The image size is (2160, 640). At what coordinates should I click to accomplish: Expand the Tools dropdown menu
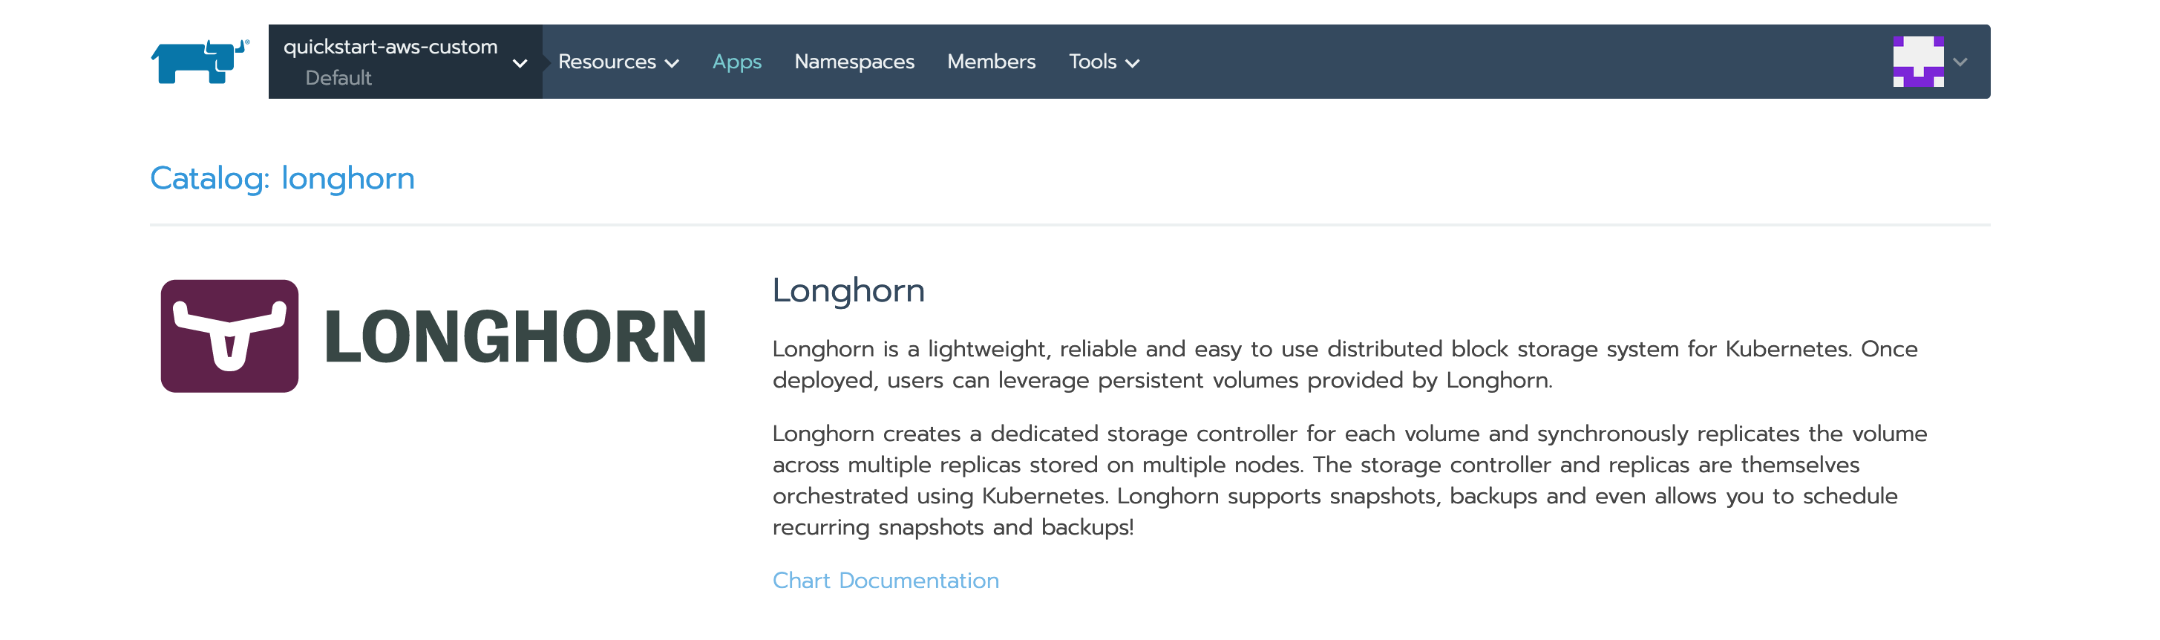(1104, 61)
